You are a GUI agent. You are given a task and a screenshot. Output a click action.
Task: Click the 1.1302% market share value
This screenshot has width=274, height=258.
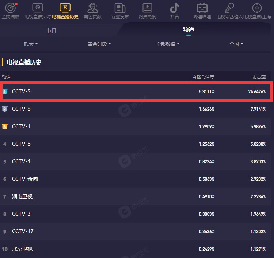(x=258, y=232)
